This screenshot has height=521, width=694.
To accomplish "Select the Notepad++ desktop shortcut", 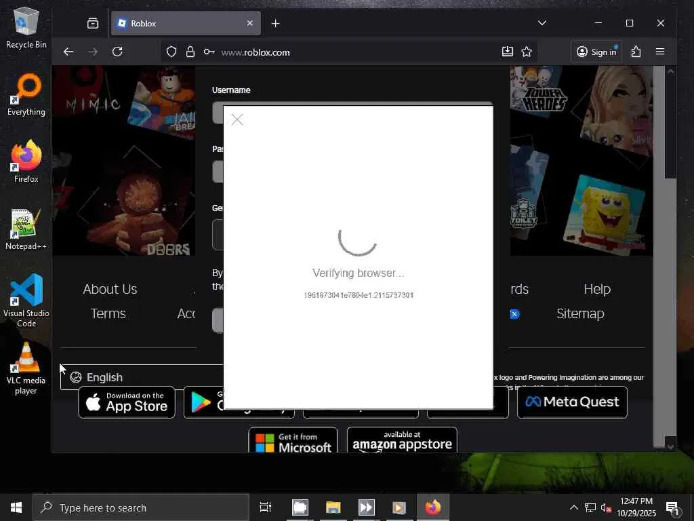I will (26, 229).
